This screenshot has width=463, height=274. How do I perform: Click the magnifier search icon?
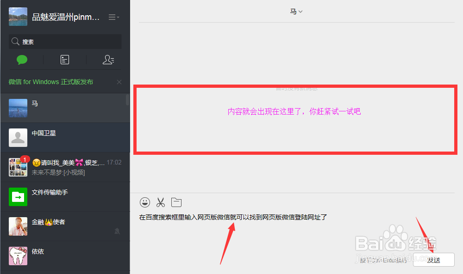tap(15, 42)
